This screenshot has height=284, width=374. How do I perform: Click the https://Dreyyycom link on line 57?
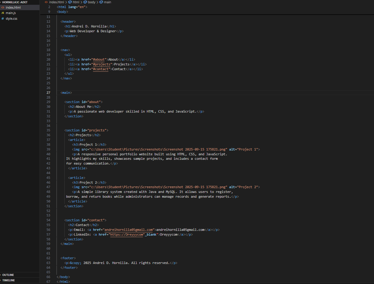(126, 234)
